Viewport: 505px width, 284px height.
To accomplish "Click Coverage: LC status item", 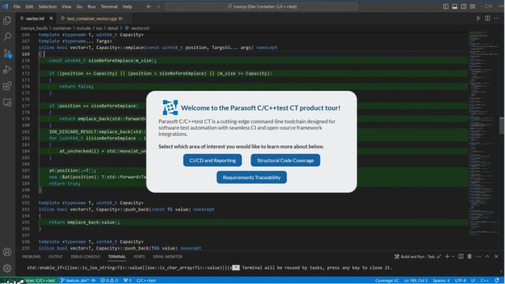I will pyautogui.click(x=387, y=281).
